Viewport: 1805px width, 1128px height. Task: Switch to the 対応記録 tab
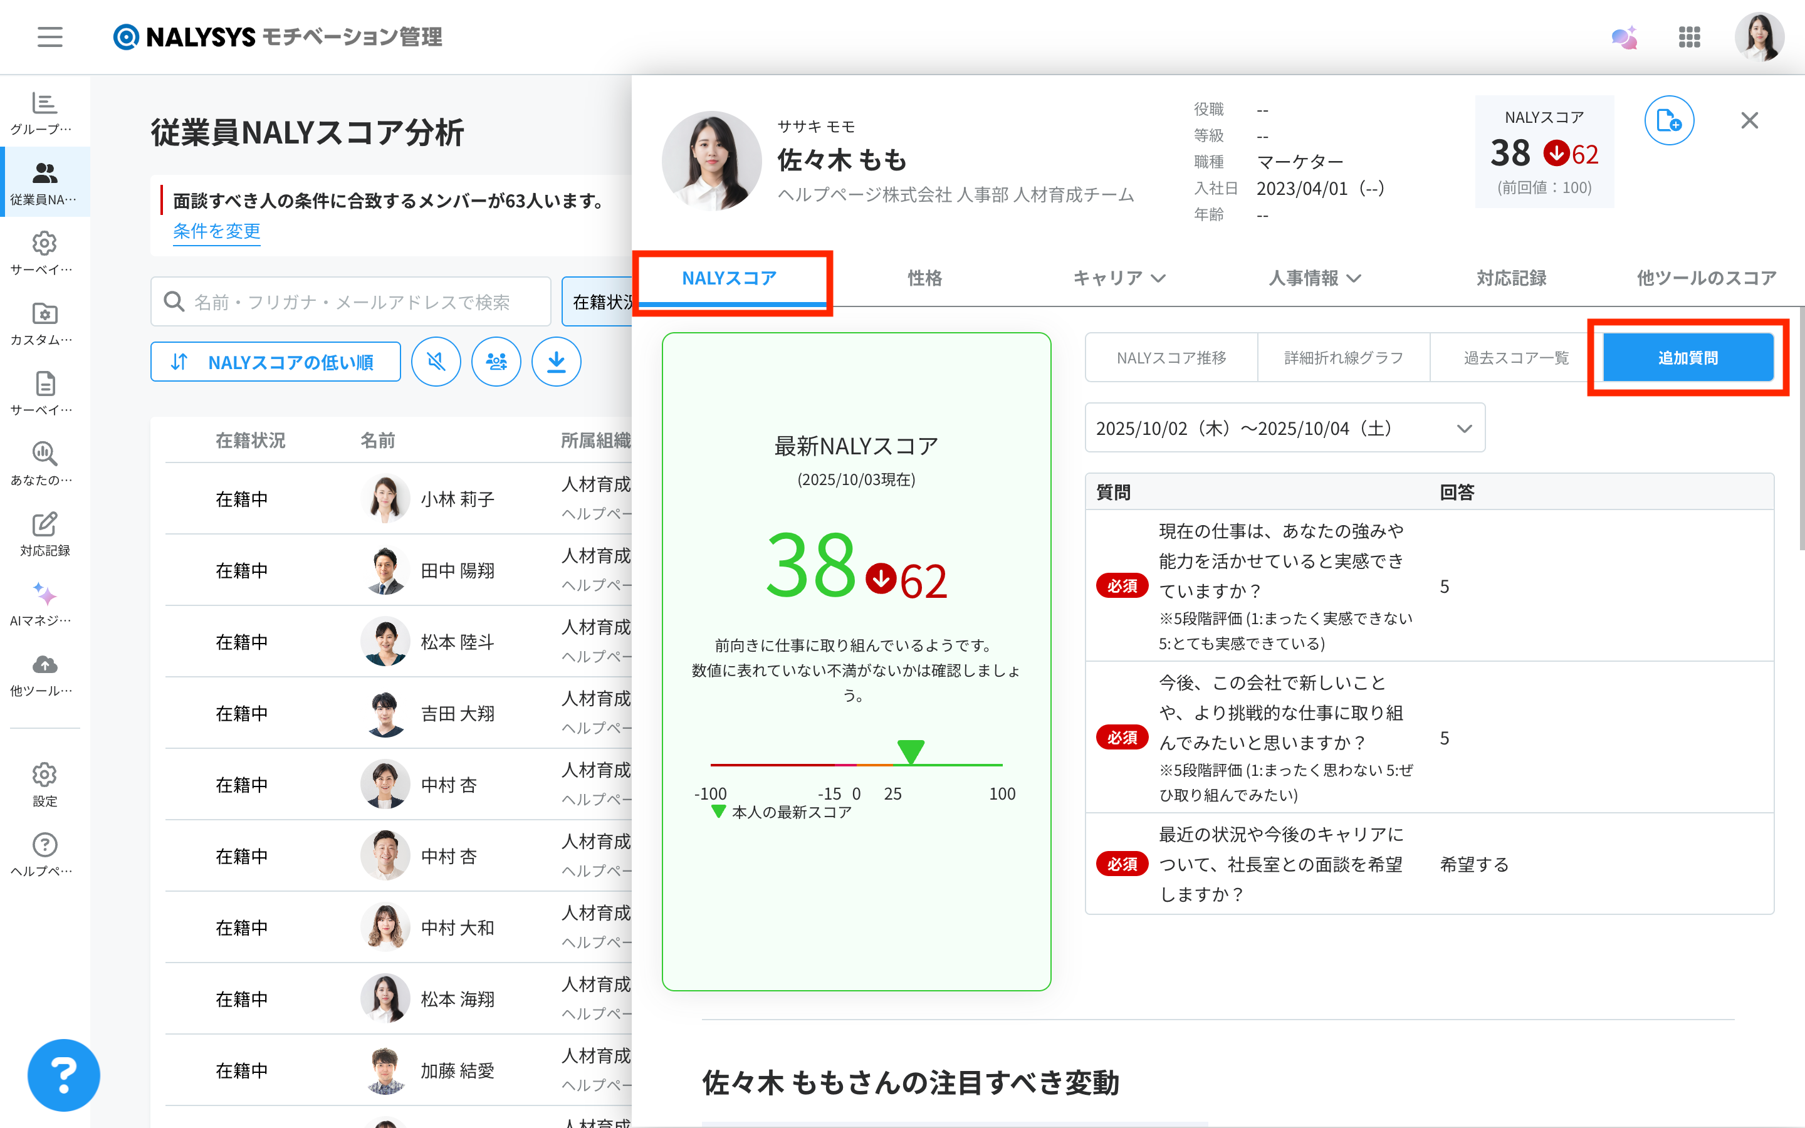click(x=1510, y=278)
